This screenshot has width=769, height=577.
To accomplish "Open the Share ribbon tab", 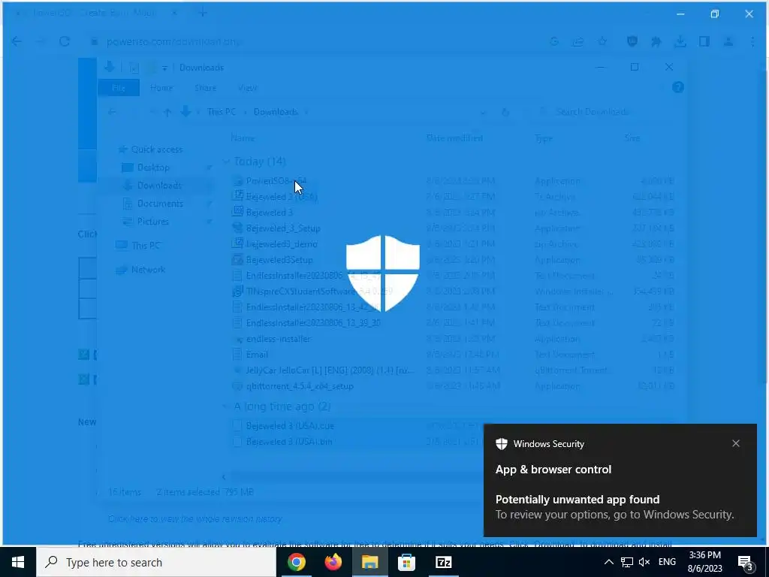I will pos(206,88).
